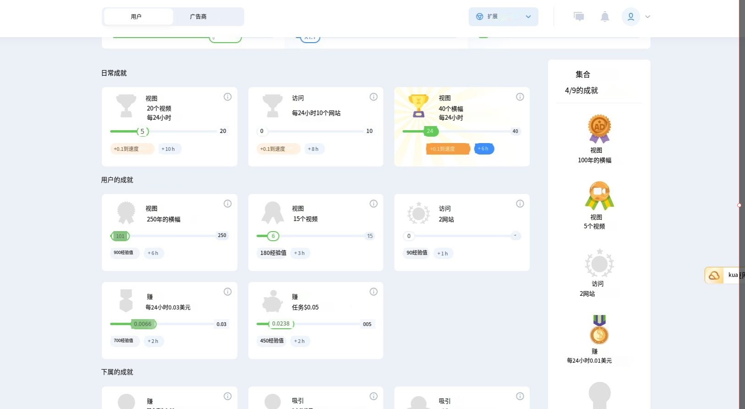Open the user profile avatar
745x409 pixels.
click(x=630, y=17)
